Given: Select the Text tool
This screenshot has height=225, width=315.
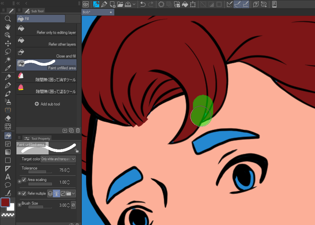Looking at the screenshot, I should [x=8, y=177].
